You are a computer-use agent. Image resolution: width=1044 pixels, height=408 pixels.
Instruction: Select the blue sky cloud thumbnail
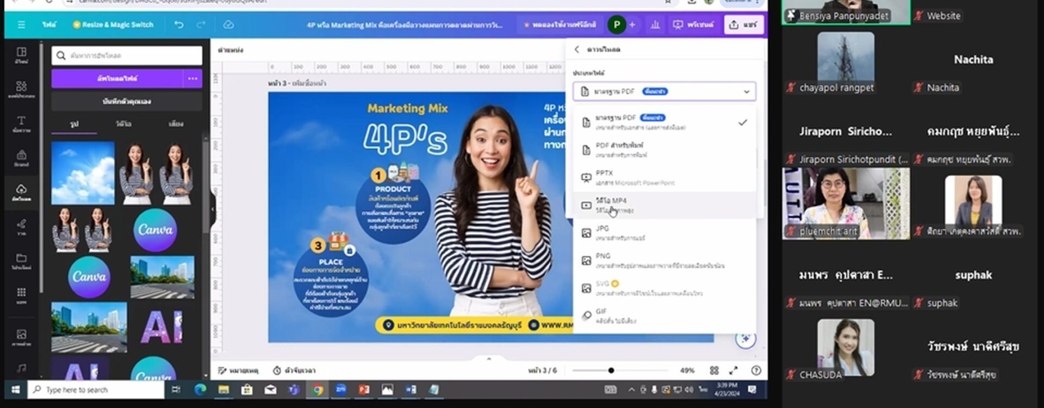(x=83, y=173)
